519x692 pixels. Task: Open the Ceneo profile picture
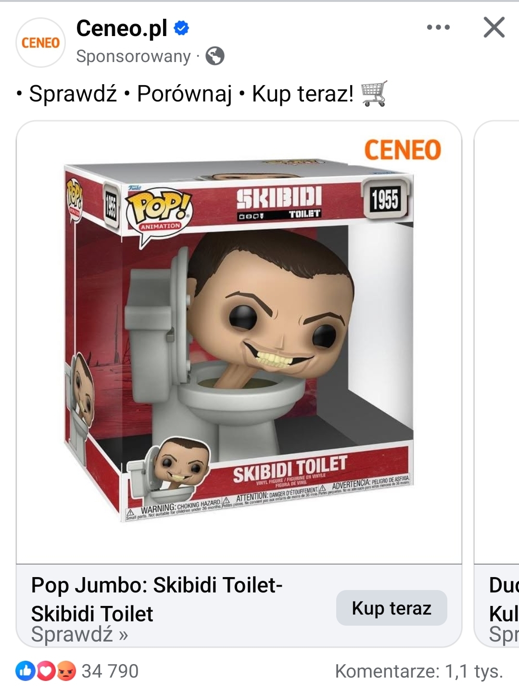(41, 42)
